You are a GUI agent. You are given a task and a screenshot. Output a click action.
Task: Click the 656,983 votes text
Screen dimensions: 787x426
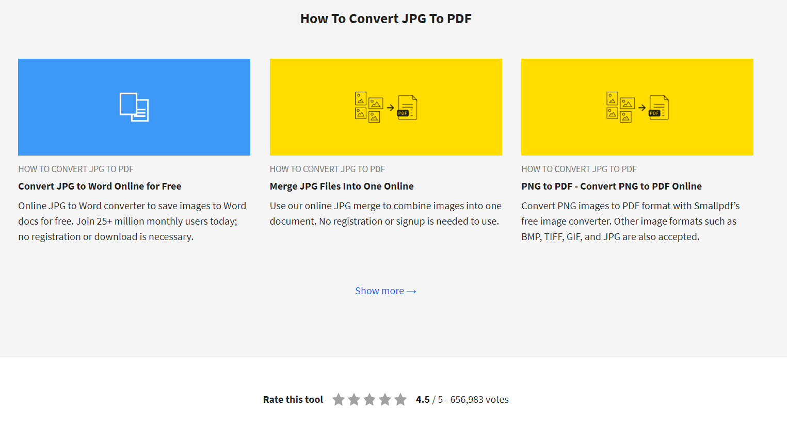(479, 400)
